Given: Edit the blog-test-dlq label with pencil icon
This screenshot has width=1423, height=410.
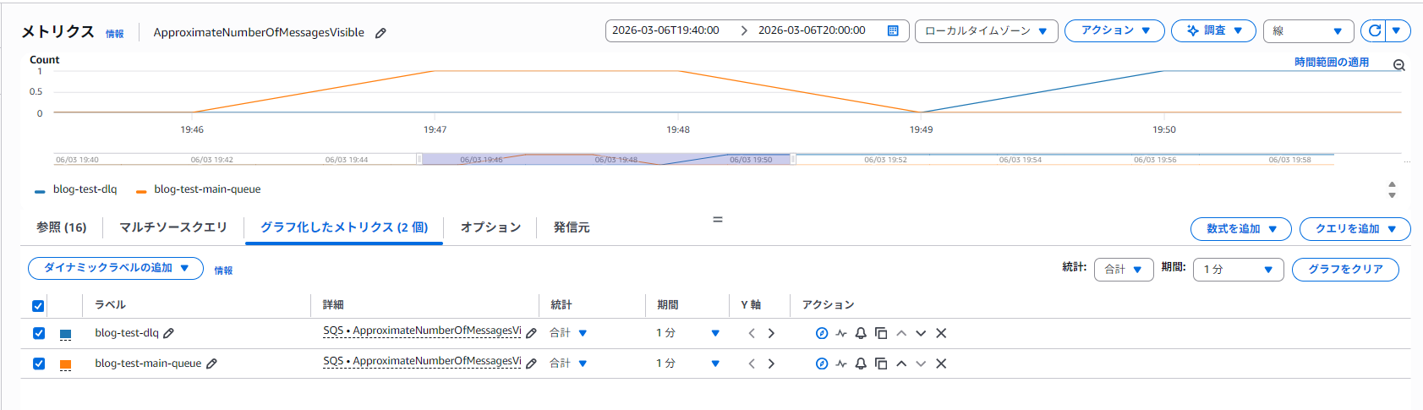Looking at the screenshot, I should click(169, 333).
